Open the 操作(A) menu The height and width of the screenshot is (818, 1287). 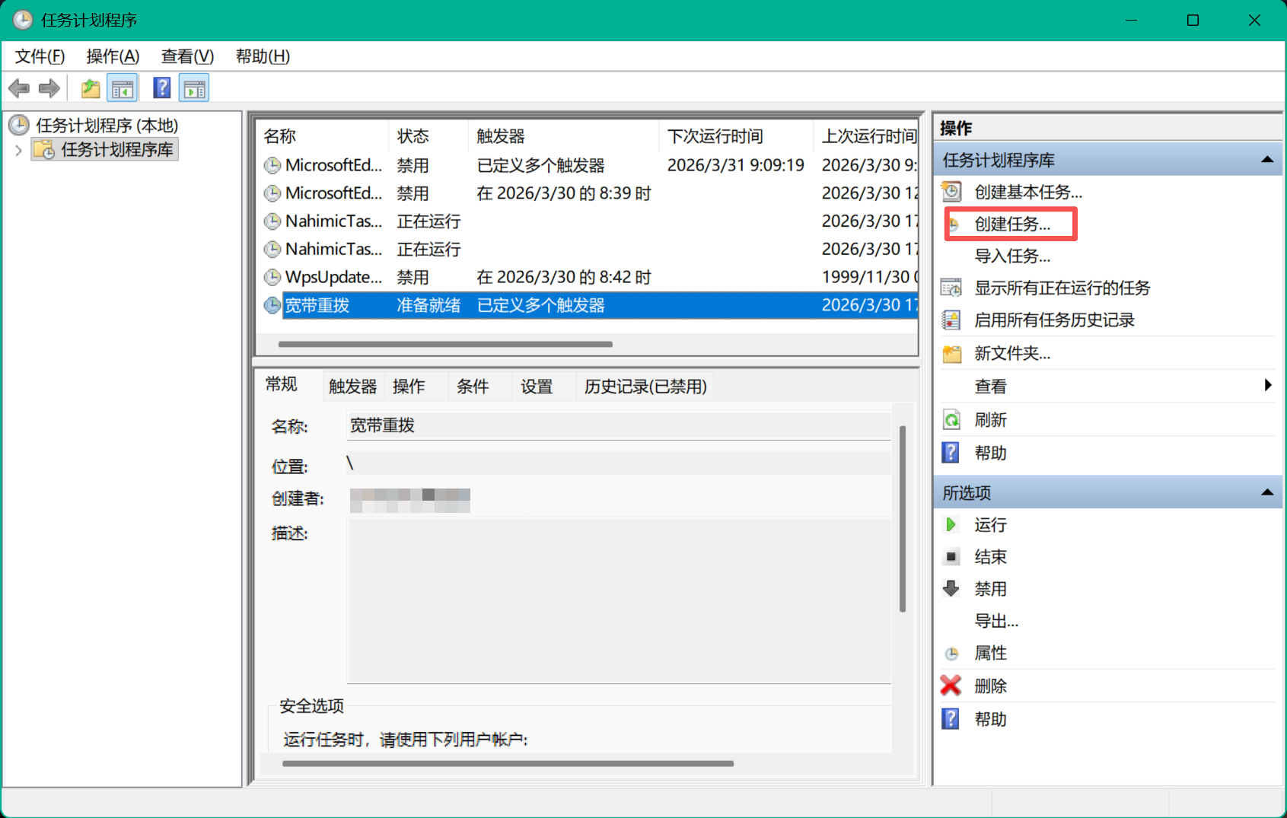pos(113,56)
